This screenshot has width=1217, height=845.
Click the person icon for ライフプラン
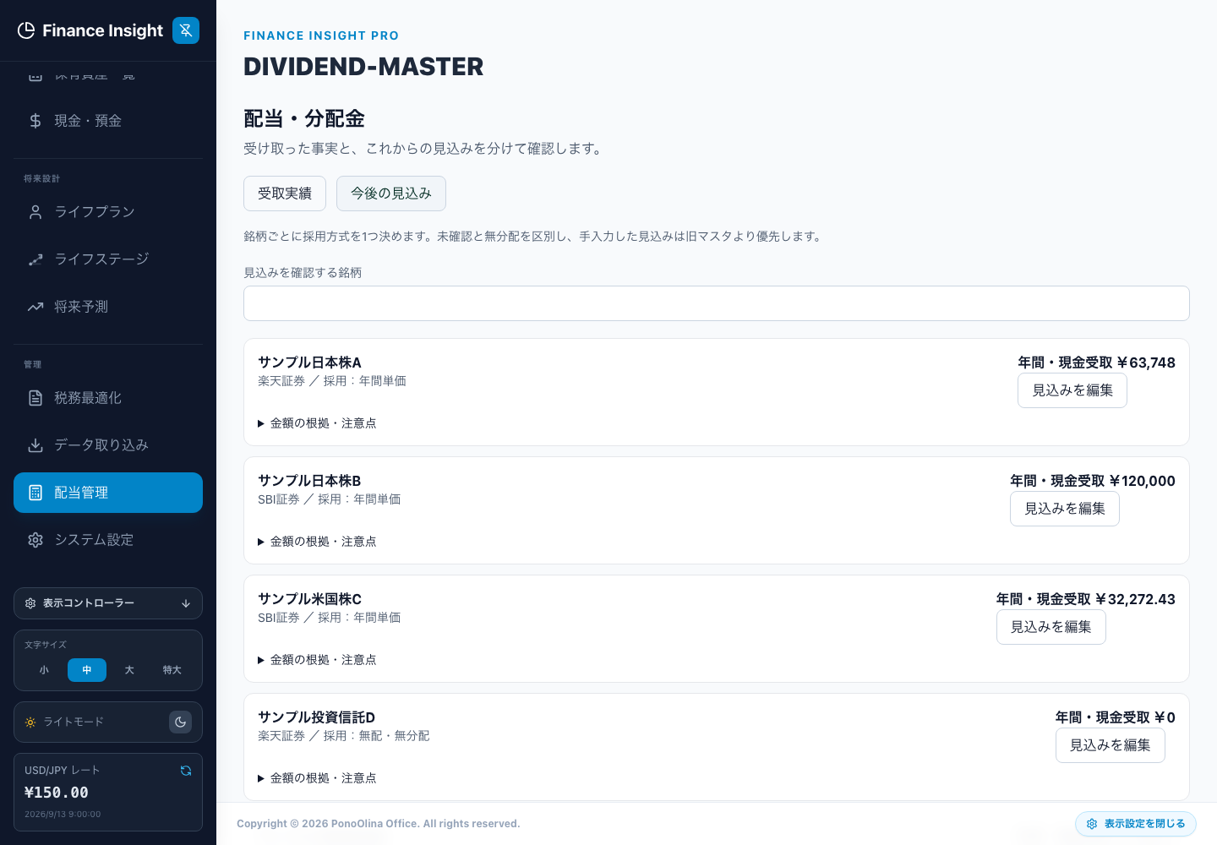(x=35, y=212)
